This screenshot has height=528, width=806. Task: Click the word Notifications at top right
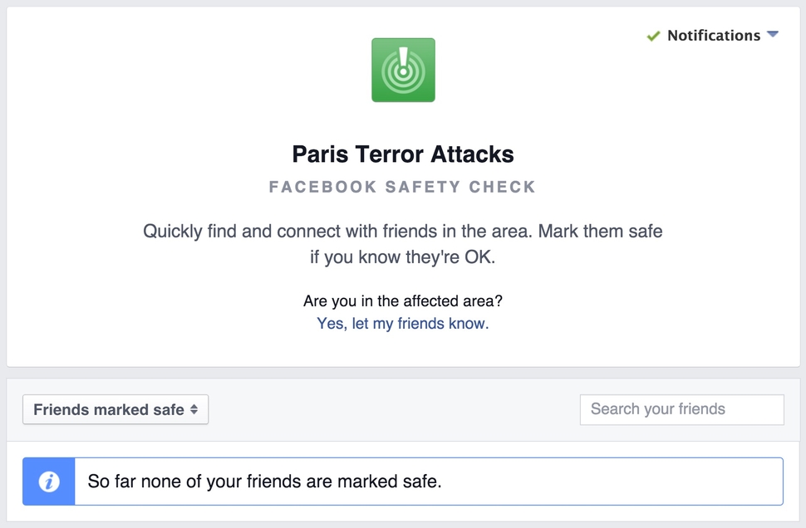tap(714, 36)
